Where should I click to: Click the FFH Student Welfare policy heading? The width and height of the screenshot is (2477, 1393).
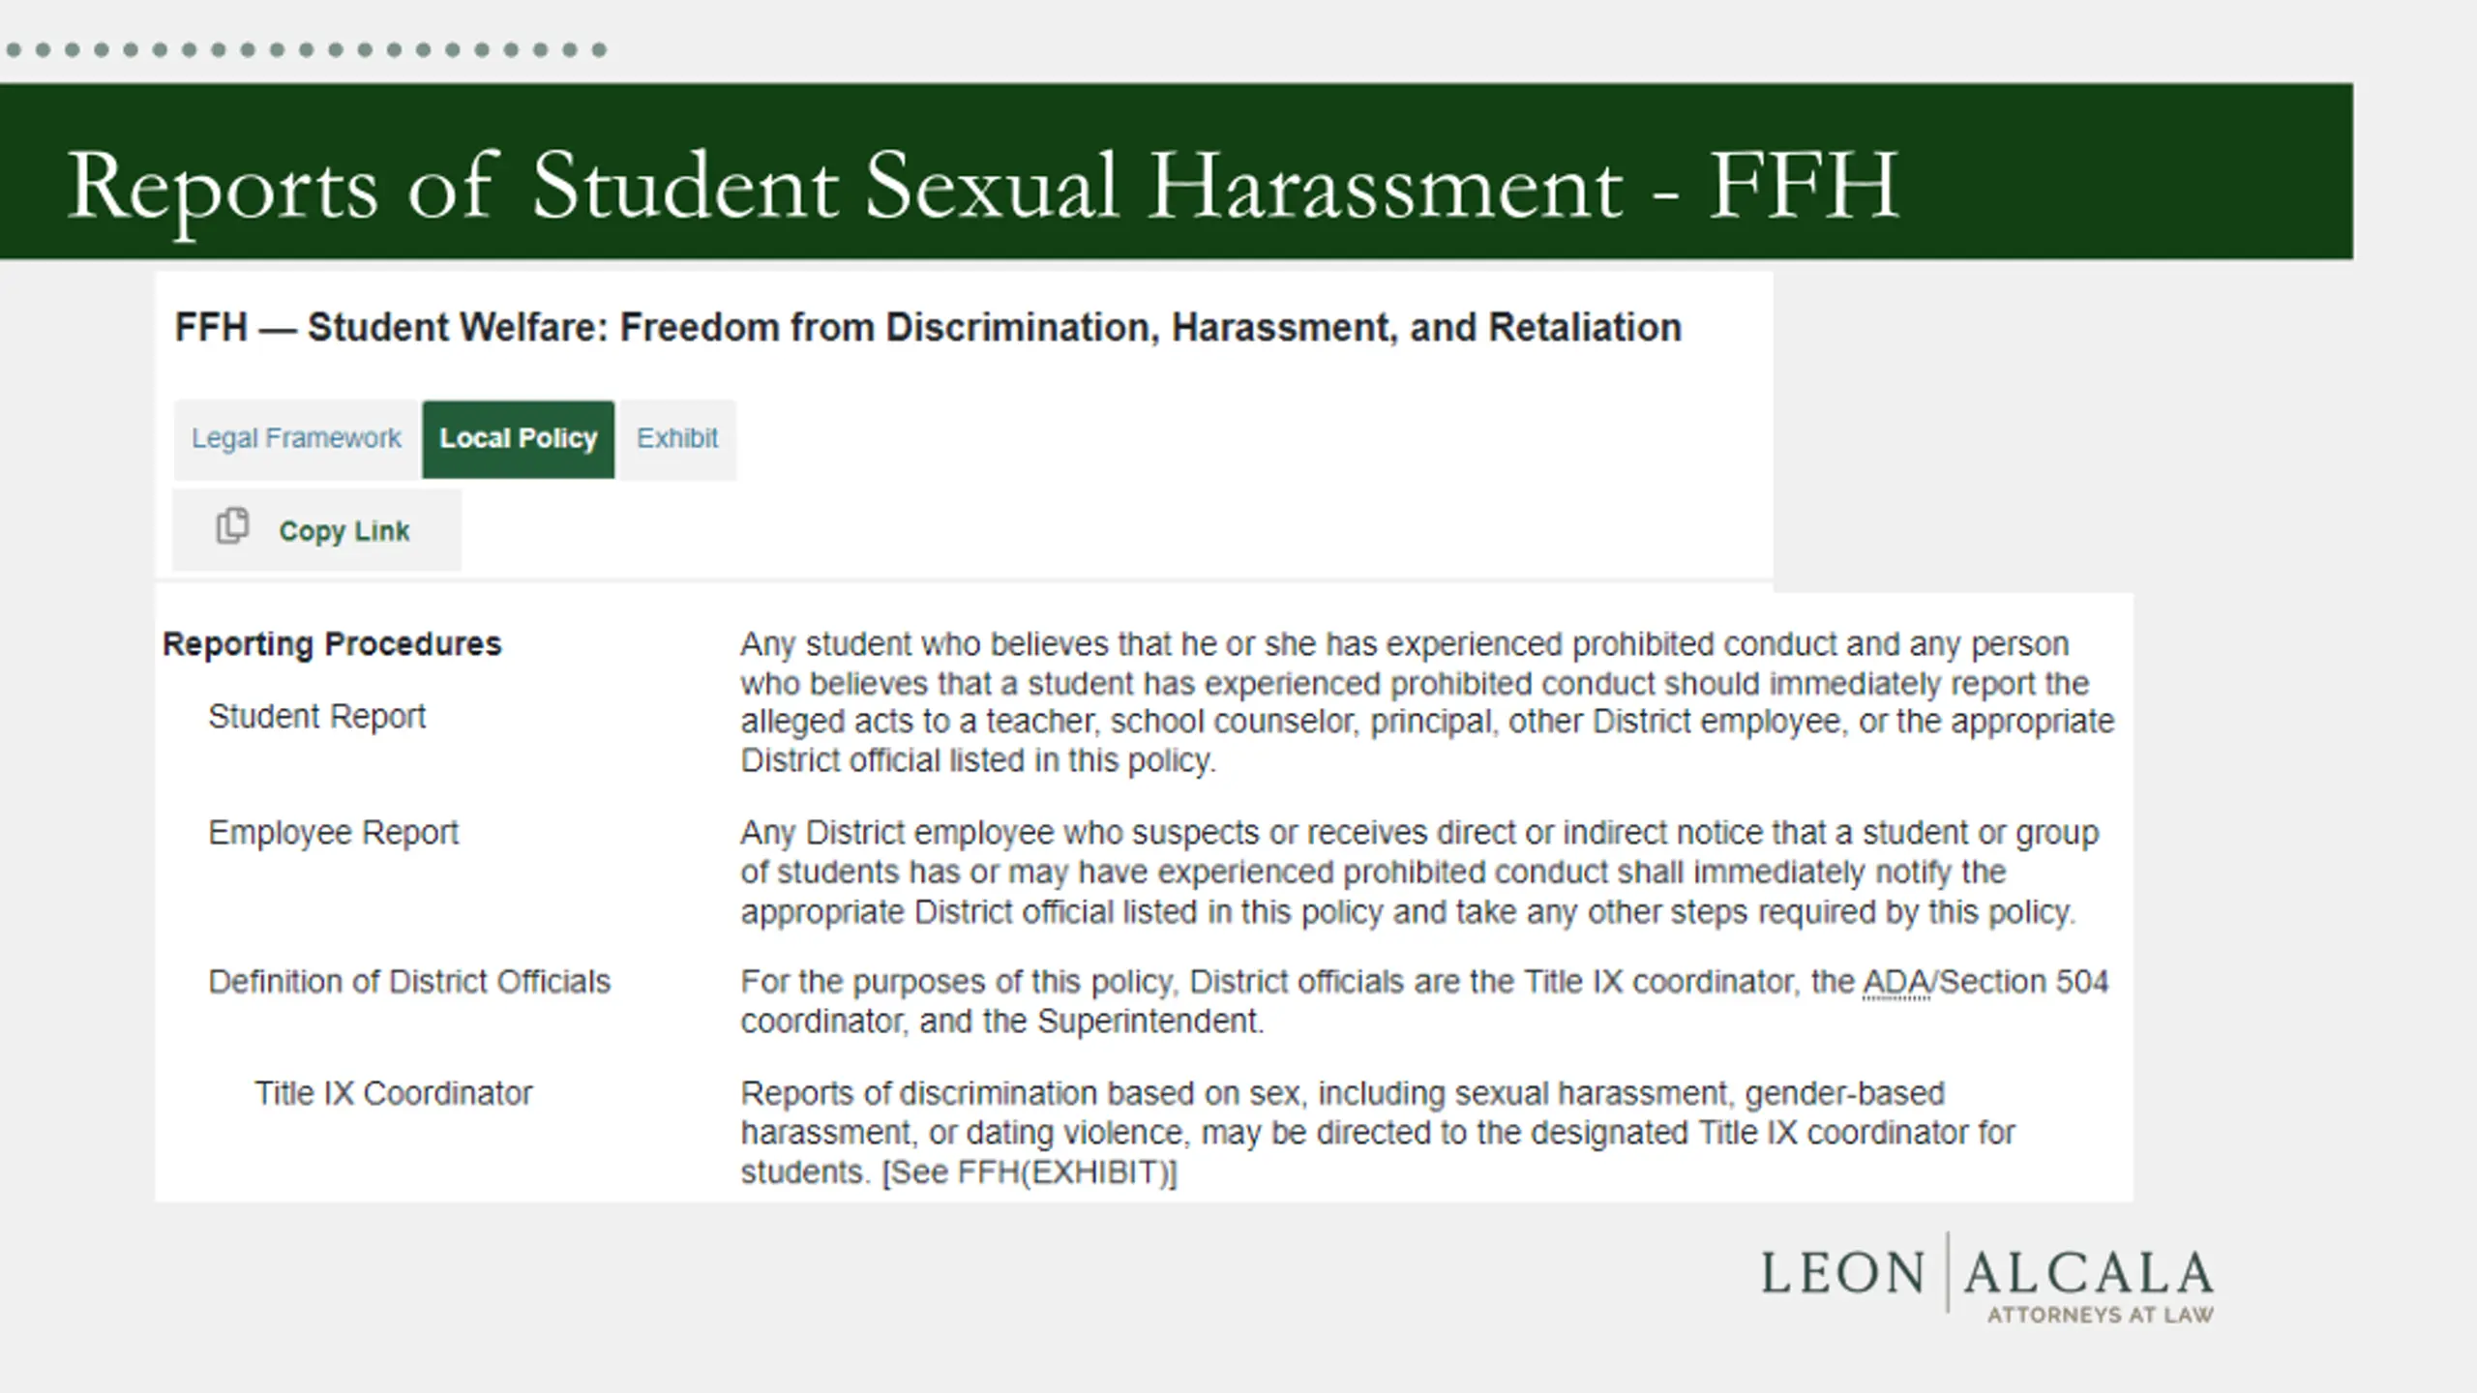click(x=928, y=328)
